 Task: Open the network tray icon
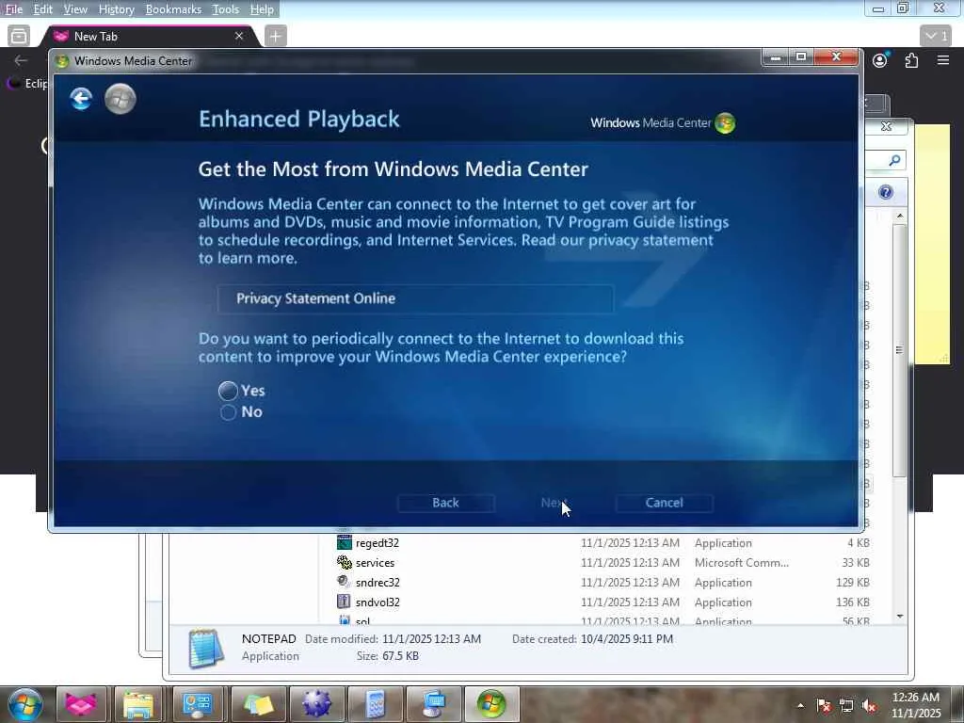coord(846,706)
